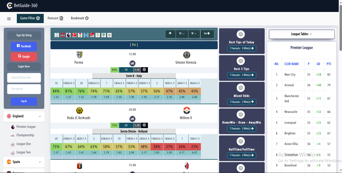Click the cube icon above Mixed Odds

[240, 88]
